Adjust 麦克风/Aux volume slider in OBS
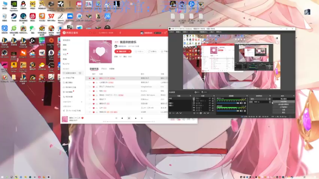 pos(228,103)
